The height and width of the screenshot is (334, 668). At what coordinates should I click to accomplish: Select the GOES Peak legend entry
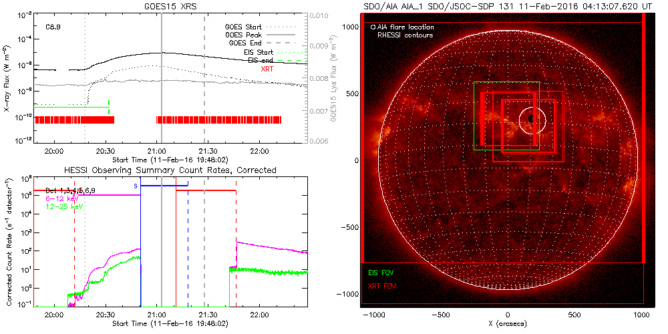coord(244,34)
